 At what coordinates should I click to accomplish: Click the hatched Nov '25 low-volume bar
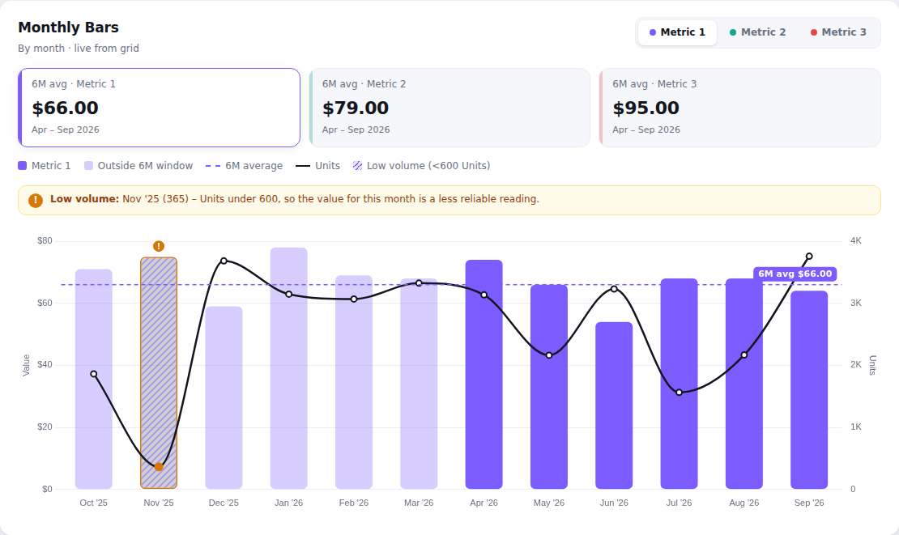tap(159, 373)
